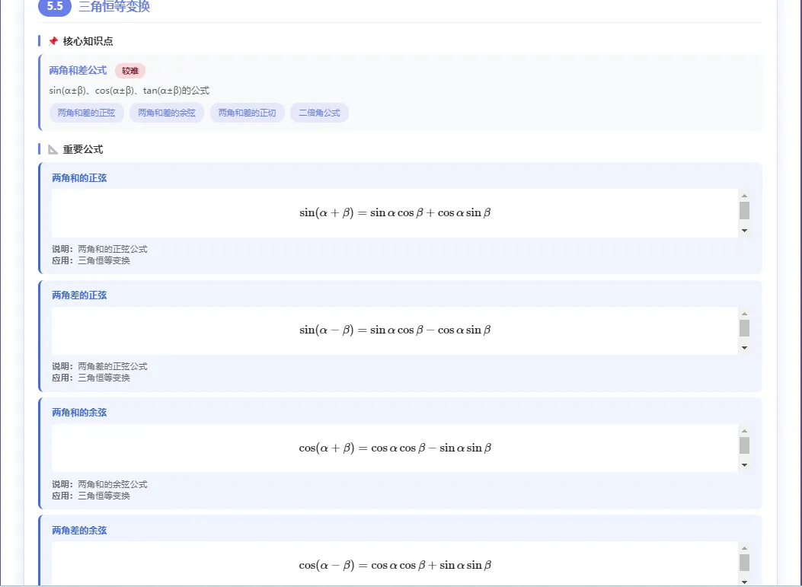Click scrollbar thumb in the cos(α−β) formula box

tap(744, 563)
